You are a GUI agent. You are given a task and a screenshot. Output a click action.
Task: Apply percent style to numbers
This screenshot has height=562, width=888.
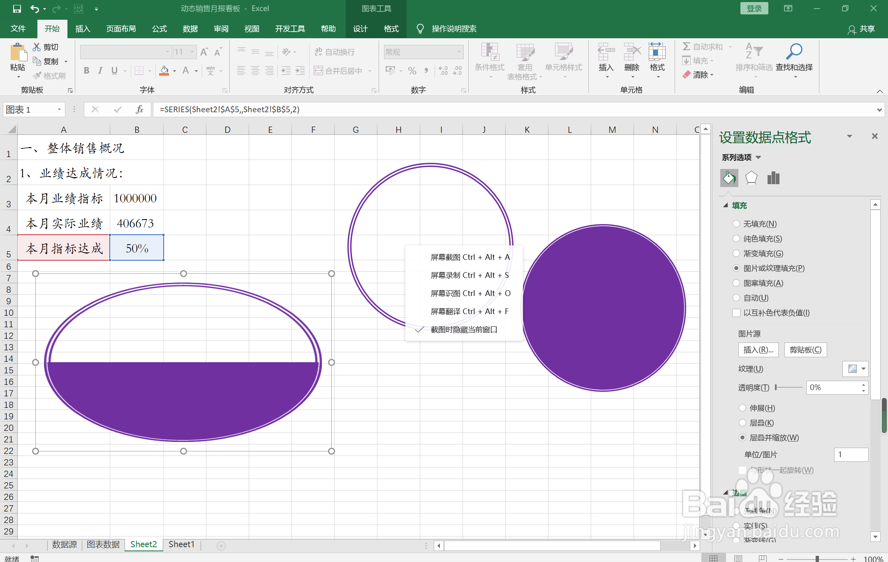click(x=412, y=71)
